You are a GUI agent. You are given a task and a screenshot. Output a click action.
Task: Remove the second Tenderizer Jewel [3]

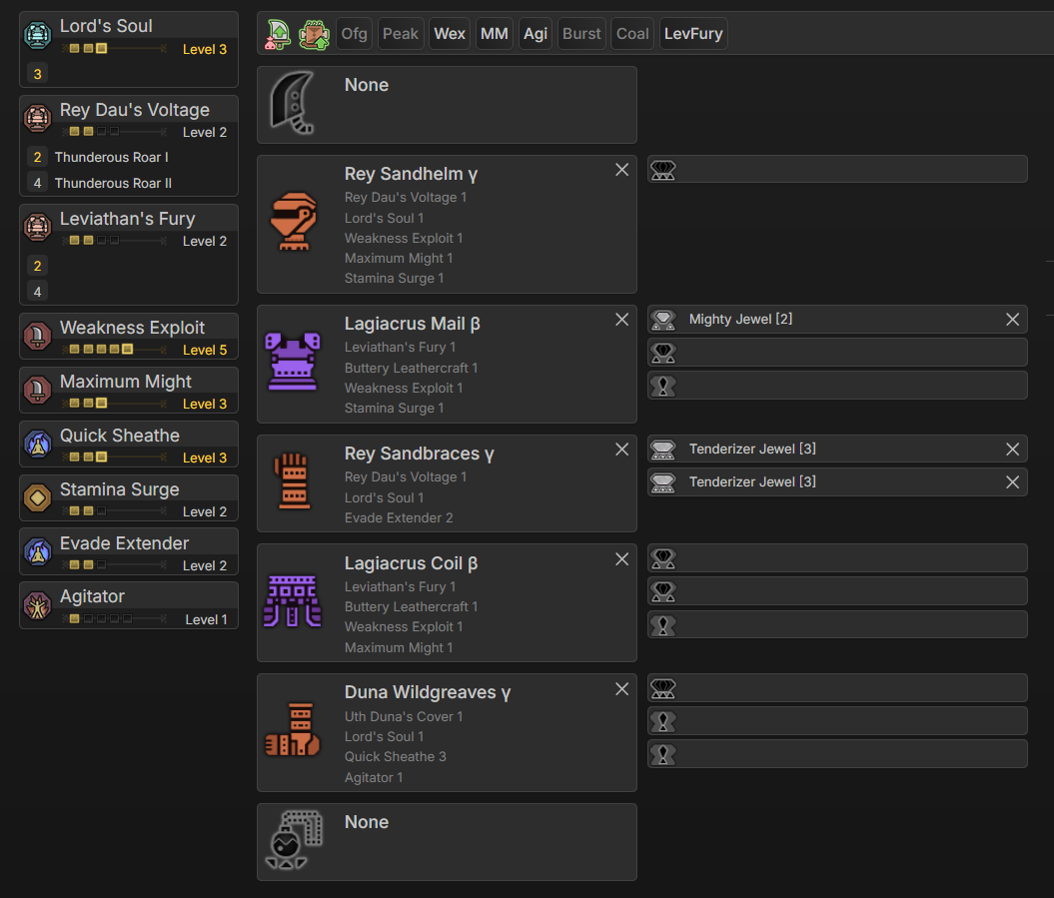click(x=1012, y=482)
